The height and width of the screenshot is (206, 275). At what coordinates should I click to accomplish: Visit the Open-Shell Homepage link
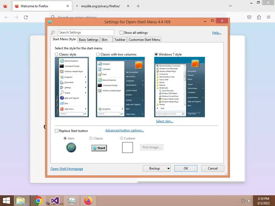pos(67,169)
